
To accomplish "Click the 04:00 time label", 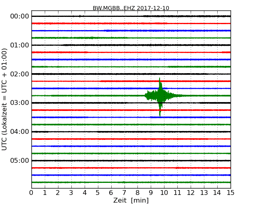I will 20,132.
